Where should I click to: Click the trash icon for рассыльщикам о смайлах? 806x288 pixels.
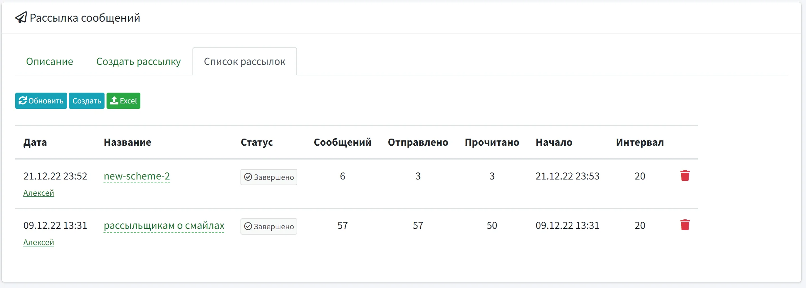[685, 224]
